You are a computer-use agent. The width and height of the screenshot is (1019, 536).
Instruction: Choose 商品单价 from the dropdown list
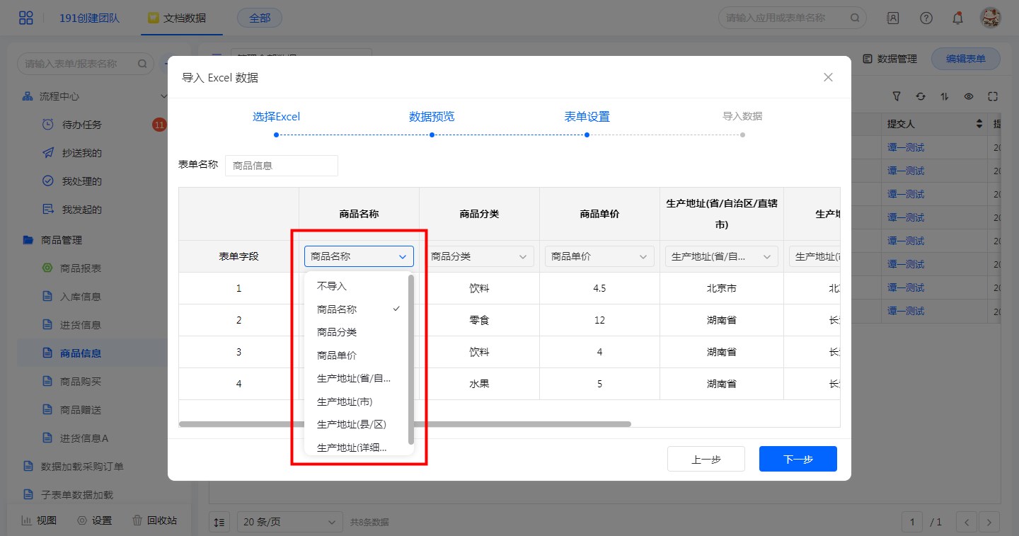[x=337, y=355]
